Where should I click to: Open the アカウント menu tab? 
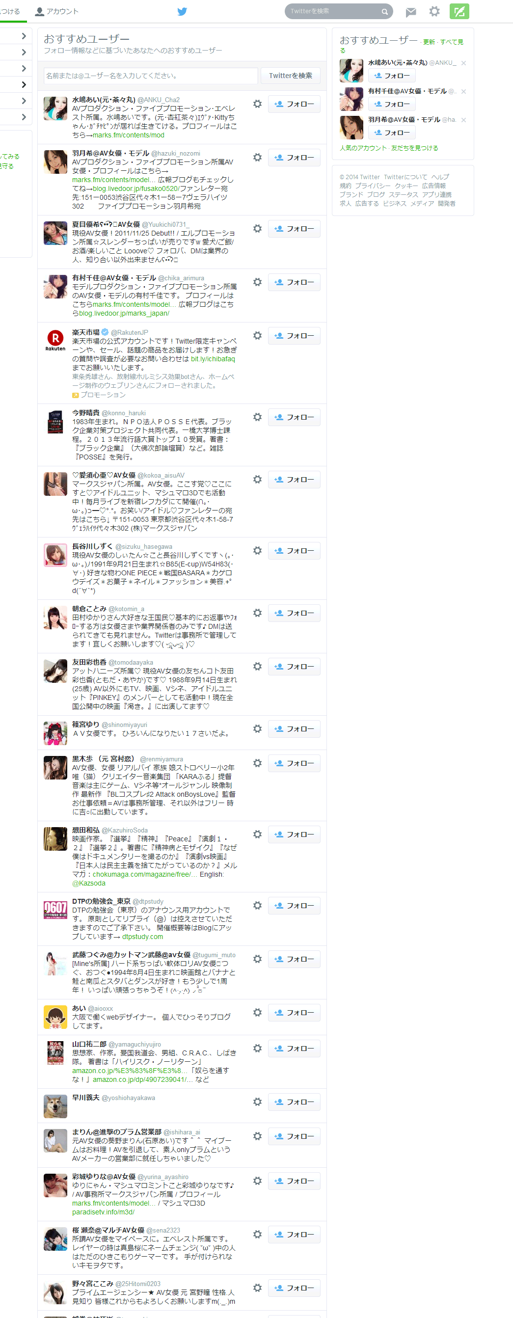pyautogui.click(x=57, y=11)
